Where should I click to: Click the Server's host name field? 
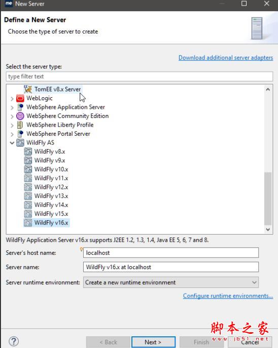[x=170, y=253]
